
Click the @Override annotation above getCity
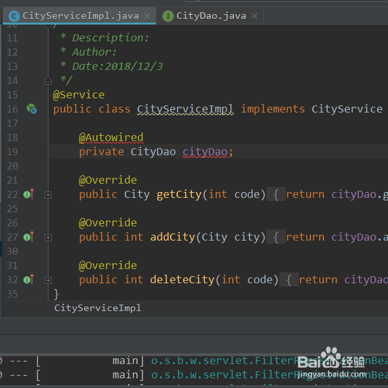107,180
